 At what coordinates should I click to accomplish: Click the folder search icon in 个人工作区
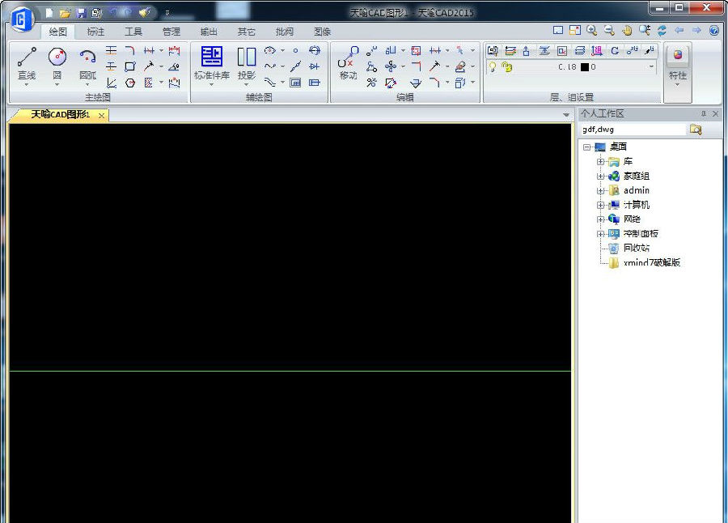(695, 130)
